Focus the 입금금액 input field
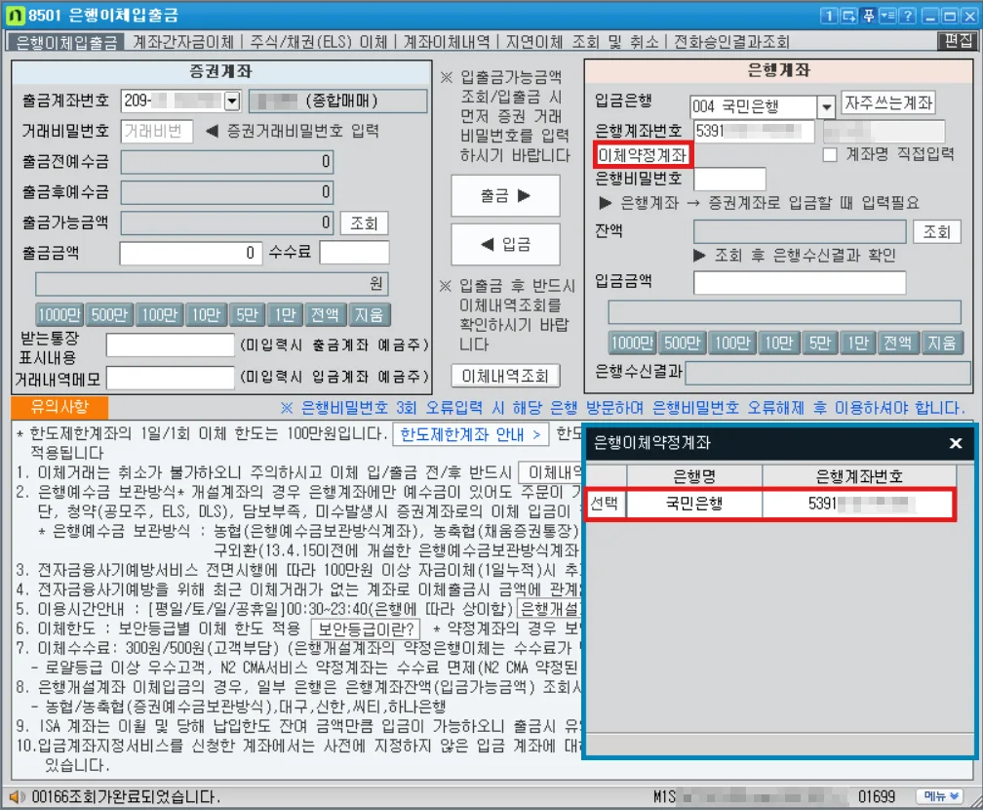The height and width of the screenshot is (810, 983). click(800, 282)
